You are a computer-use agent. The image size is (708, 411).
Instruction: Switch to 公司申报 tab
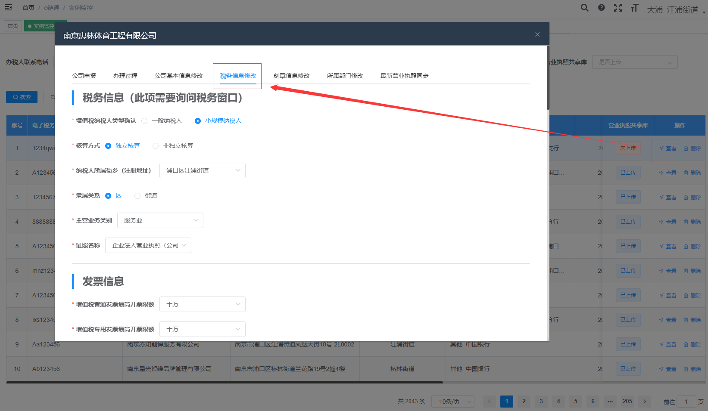click(x=84, y=76)
